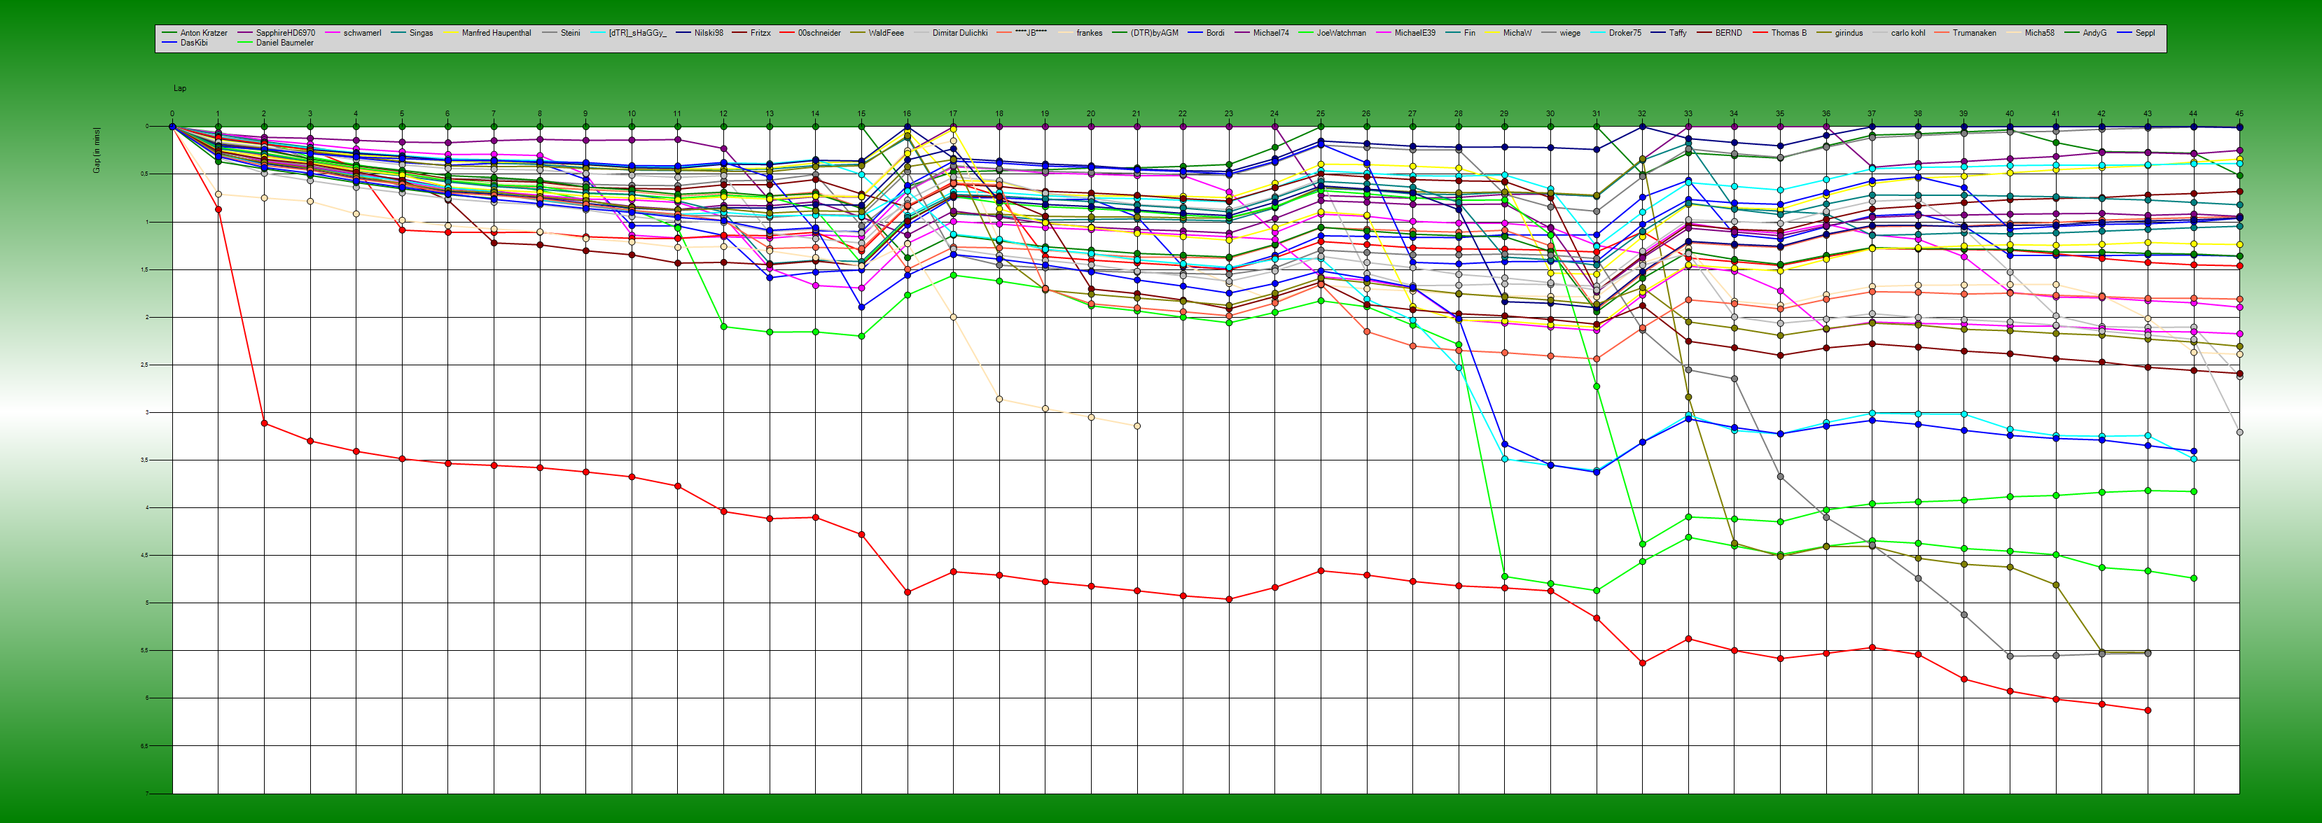This screenshot has height=823, width=2322.
Task: Select the ****JB**** legend entry
Action: pyautogui.click(x=1031, y=34)
